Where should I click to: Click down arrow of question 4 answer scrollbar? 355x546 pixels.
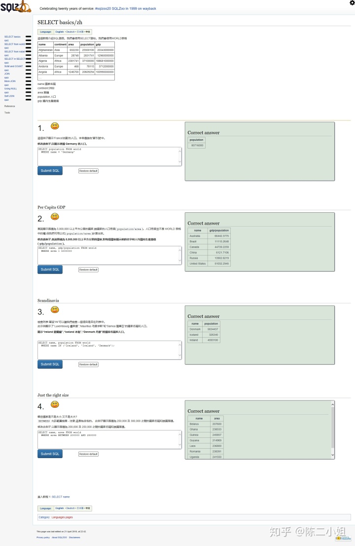coord(333,455)
